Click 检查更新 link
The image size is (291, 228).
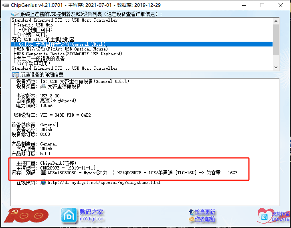point(205,212)
